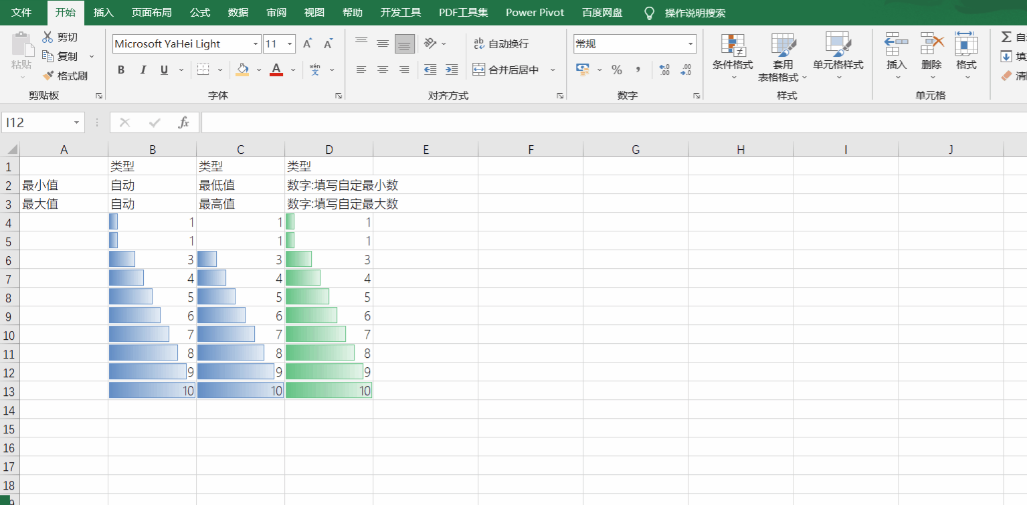Switch to the Insert (插入) tab

(x=104, y=13)
